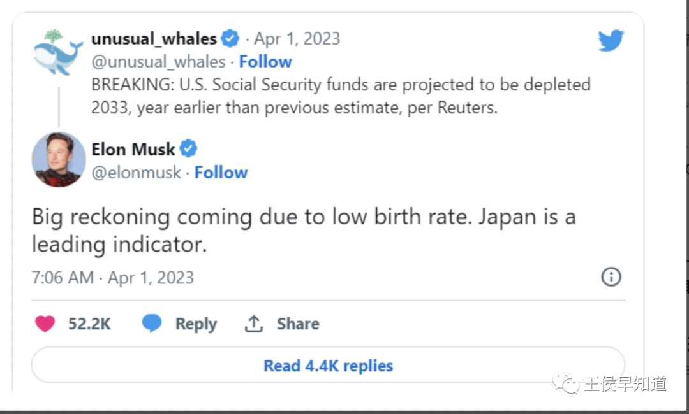Click the red heart like icon
Viewport: 689px width, 414px height.
pos(45,324)
